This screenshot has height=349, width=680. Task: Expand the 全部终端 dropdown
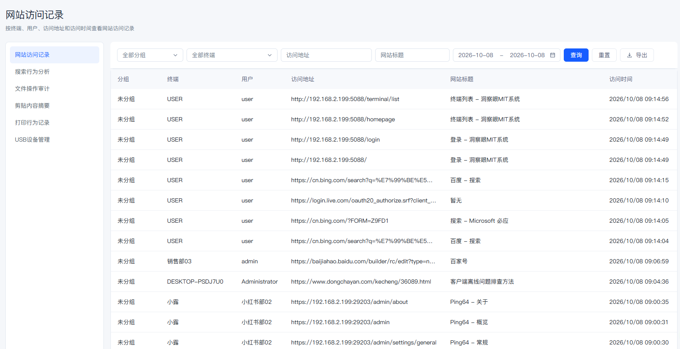(232, 55)
